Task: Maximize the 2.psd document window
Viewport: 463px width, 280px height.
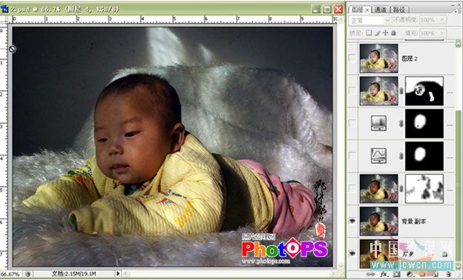Action: [327, 9]
